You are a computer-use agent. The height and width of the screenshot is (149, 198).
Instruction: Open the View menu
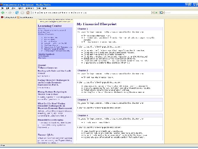[13, 8]
